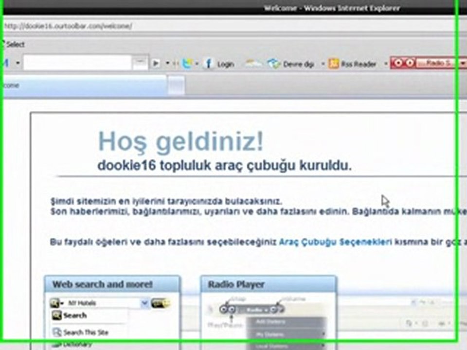The width and height of the screenshot is (467, 350).
Task: Open the Radio station dropdown arrow
Action: [463, 63]
